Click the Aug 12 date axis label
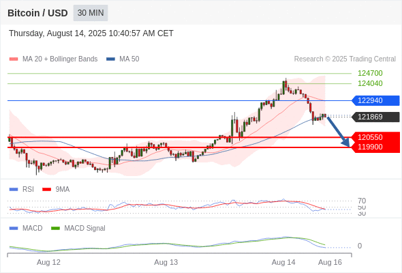This screenshot has width=402, height=273. pos(48,262)
